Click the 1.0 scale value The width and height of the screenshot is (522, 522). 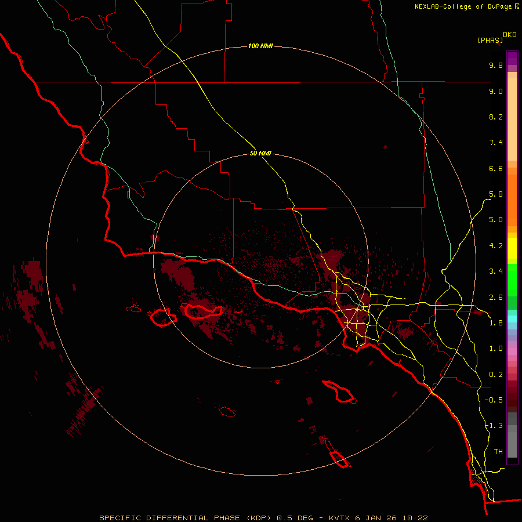[x=496, y=349]
